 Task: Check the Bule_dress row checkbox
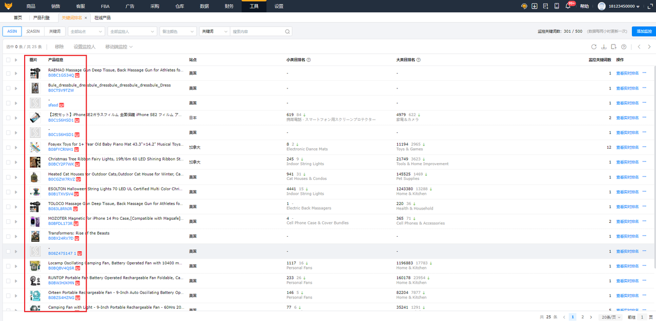click(x=8, y=88)
